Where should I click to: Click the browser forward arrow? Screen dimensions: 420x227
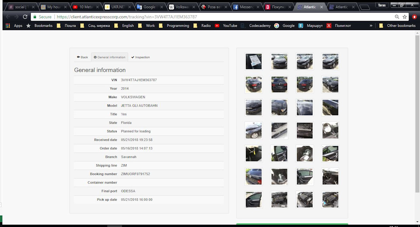(16, 17)
